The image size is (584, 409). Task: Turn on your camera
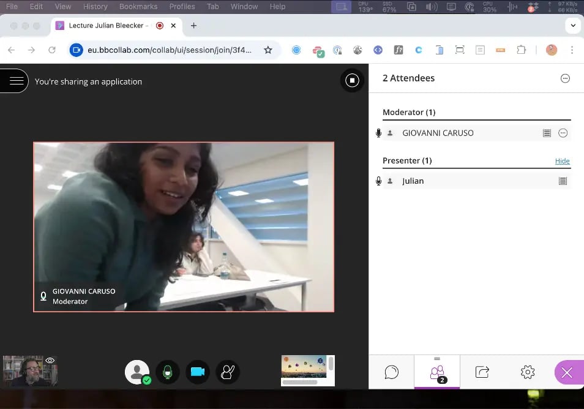pyautogui.click(x=197, y=372)
